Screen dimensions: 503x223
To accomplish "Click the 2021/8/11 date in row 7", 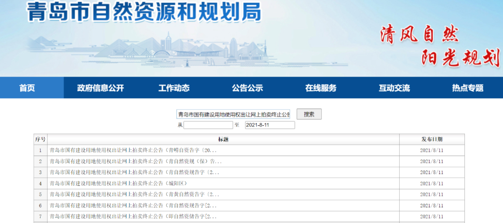I will 432,216.
